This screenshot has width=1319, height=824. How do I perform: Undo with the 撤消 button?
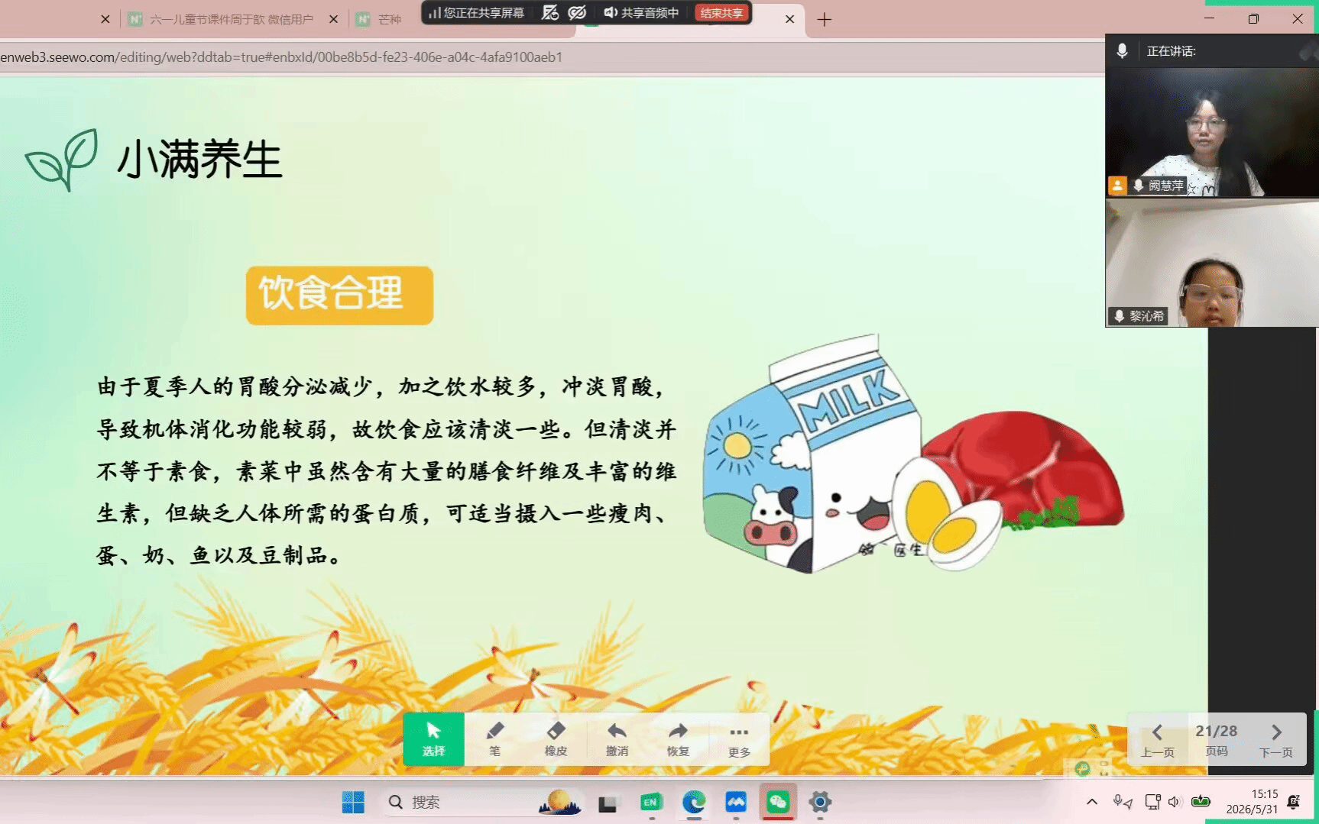tap(617, 738)
